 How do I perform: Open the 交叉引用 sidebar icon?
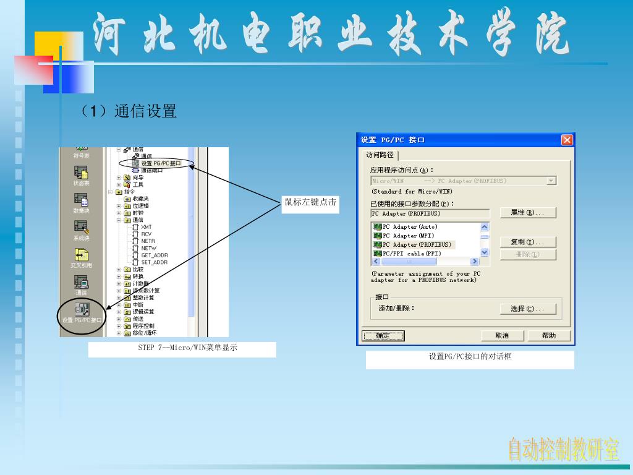click(x=81, y=258)
